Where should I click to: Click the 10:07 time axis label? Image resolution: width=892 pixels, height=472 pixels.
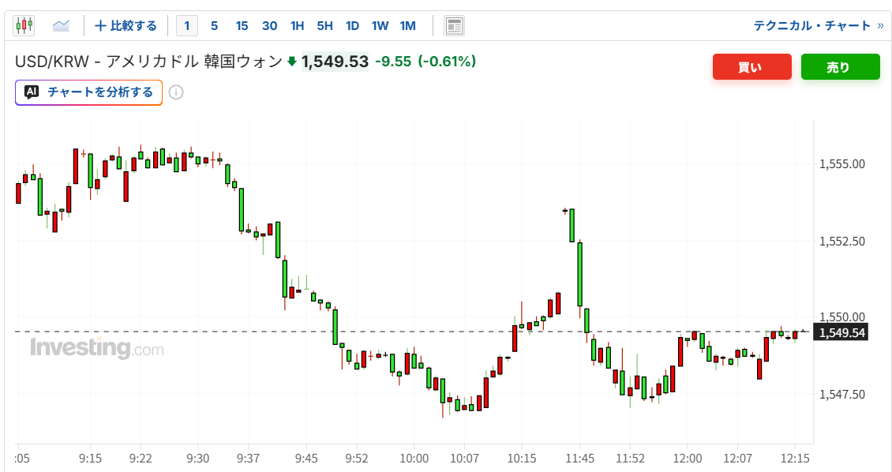tap(465, 459)
